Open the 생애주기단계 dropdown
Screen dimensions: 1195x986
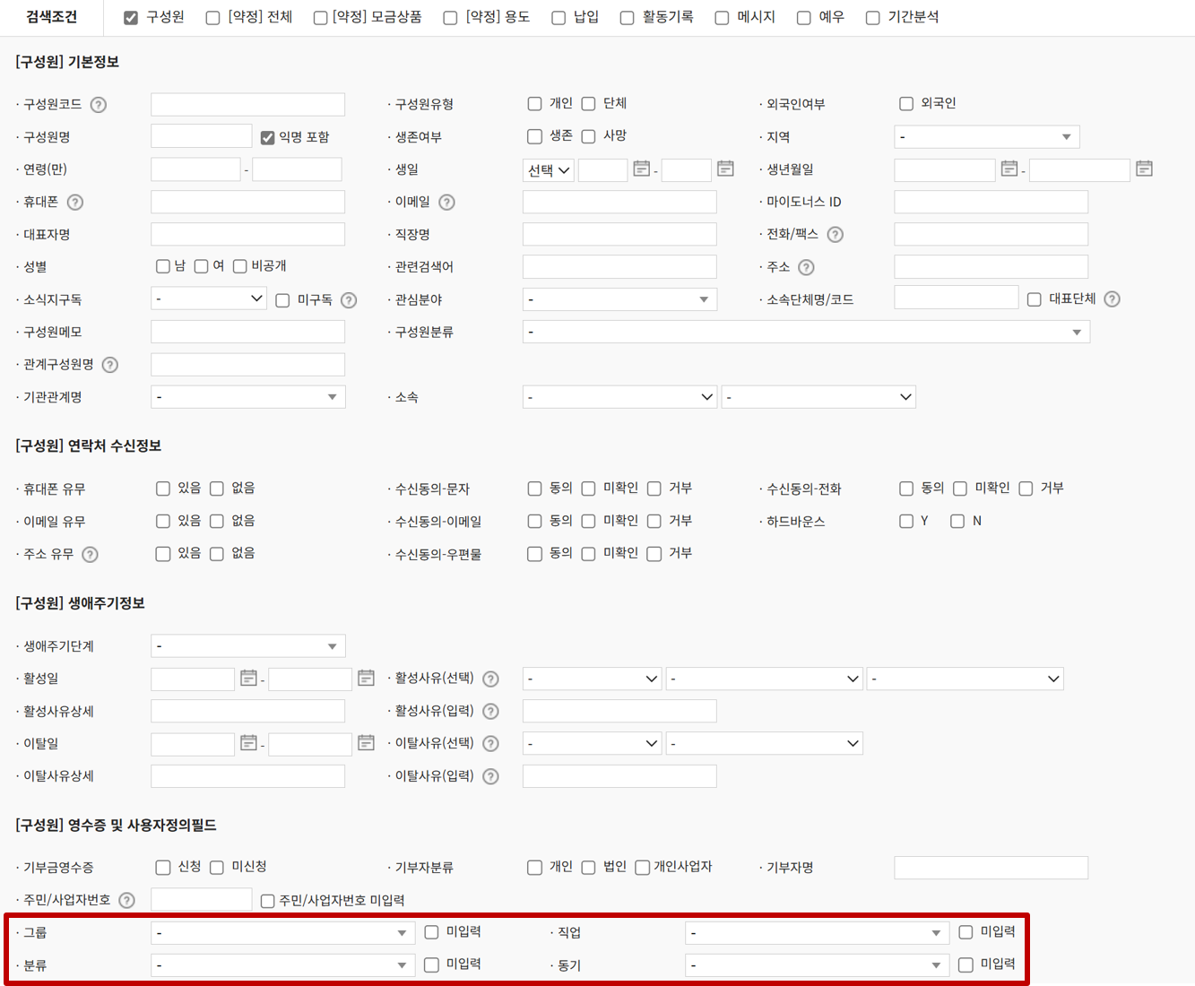[247, 646]
